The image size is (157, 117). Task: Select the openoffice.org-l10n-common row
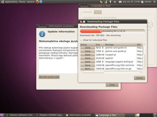coord(112,65)
